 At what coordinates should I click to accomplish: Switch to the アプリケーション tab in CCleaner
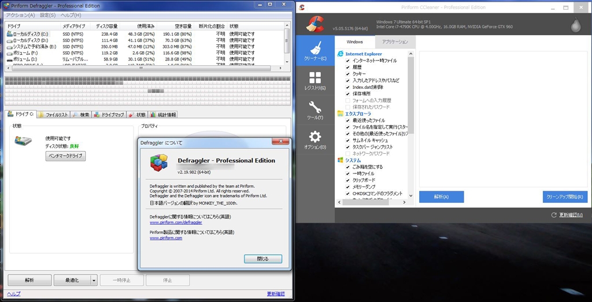395,42
